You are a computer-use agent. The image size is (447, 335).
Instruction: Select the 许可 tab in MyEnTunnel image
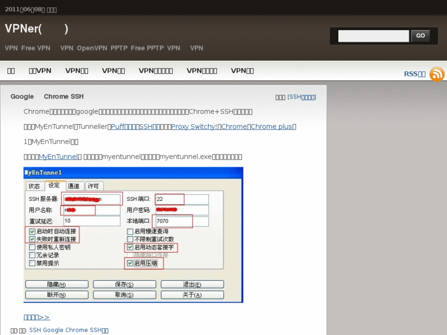tap(93, 186)
